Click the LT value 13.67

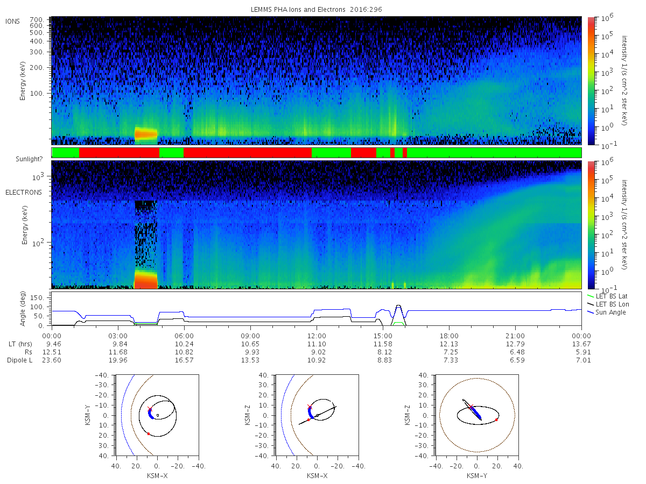(581, 344)
